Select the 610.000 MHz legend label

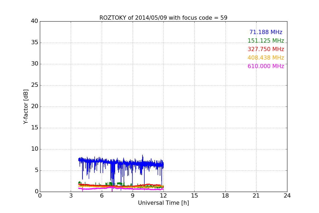pyautogui.click(x=266, y=66)
